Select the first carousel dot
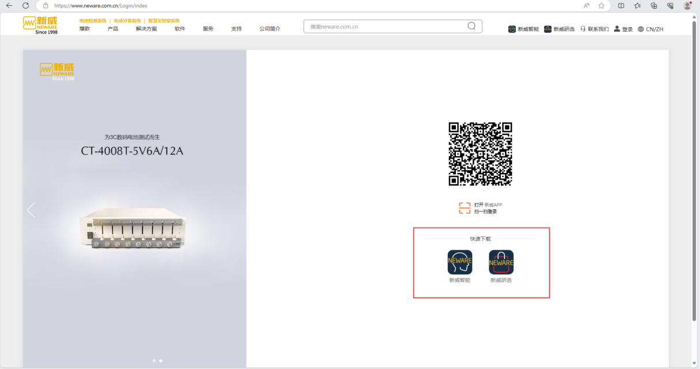Image resolution: width=700 pixels, height=369 pixels. click(x=154, y=361)
